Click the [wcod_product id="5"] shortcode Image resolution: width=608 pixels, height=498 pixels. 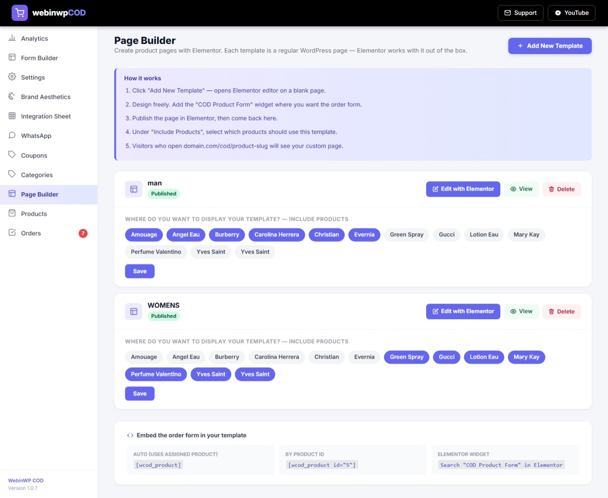pos(322,465)
